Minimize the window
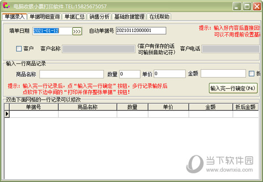 pyautogui.click(x=237, y=7)
